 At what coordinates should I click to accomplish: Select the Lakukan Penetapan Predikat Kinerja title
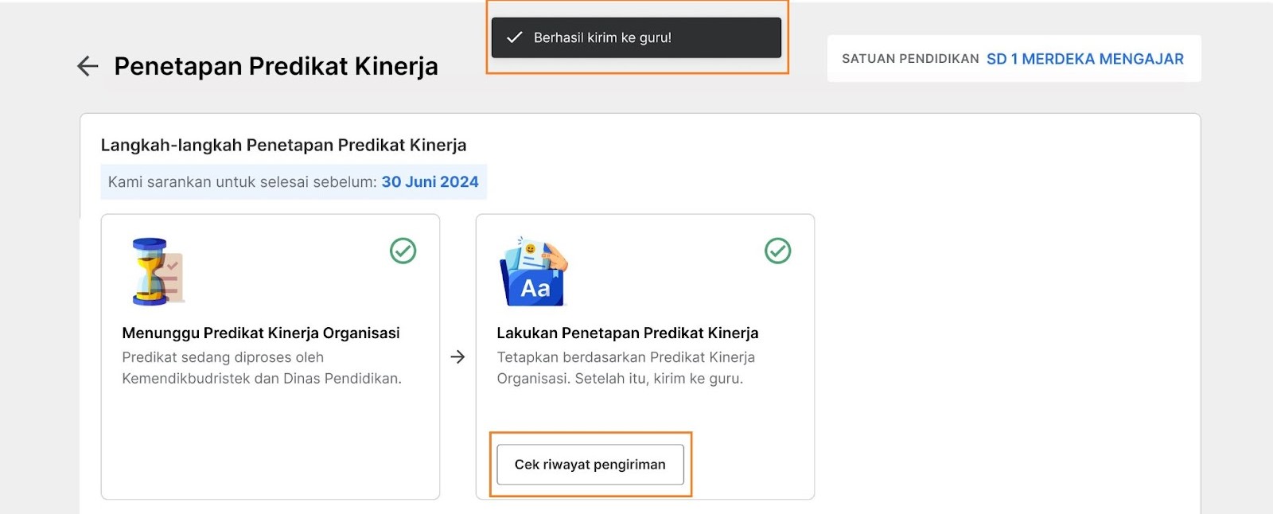[x=628, y=333]
